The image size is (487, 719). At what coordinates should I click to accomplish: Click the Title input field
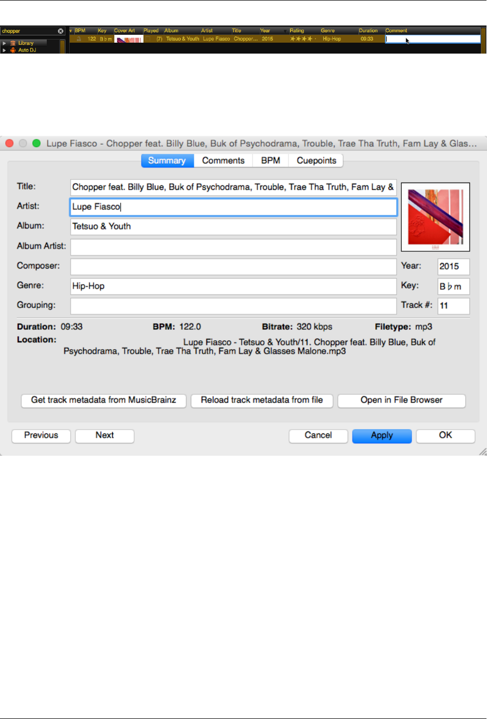click(233, 187)
